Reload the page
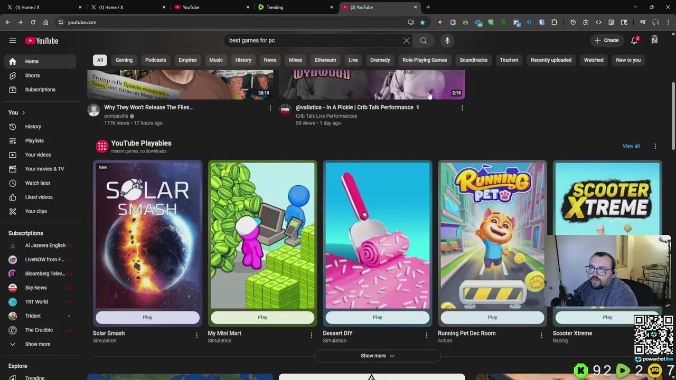This screenshot has width=676, height=380. pos(33,22)
